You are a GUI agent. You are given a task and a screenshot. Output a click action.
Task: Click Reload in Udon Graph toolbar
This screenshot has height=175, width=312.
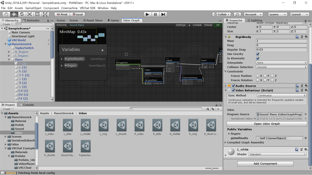[208, 25]
